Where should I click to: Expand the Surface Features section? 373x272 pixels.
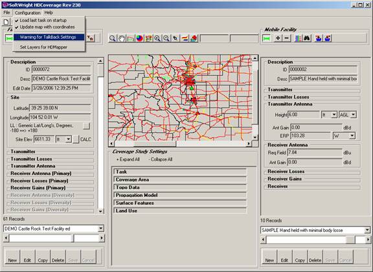click(x=180, y=203)
